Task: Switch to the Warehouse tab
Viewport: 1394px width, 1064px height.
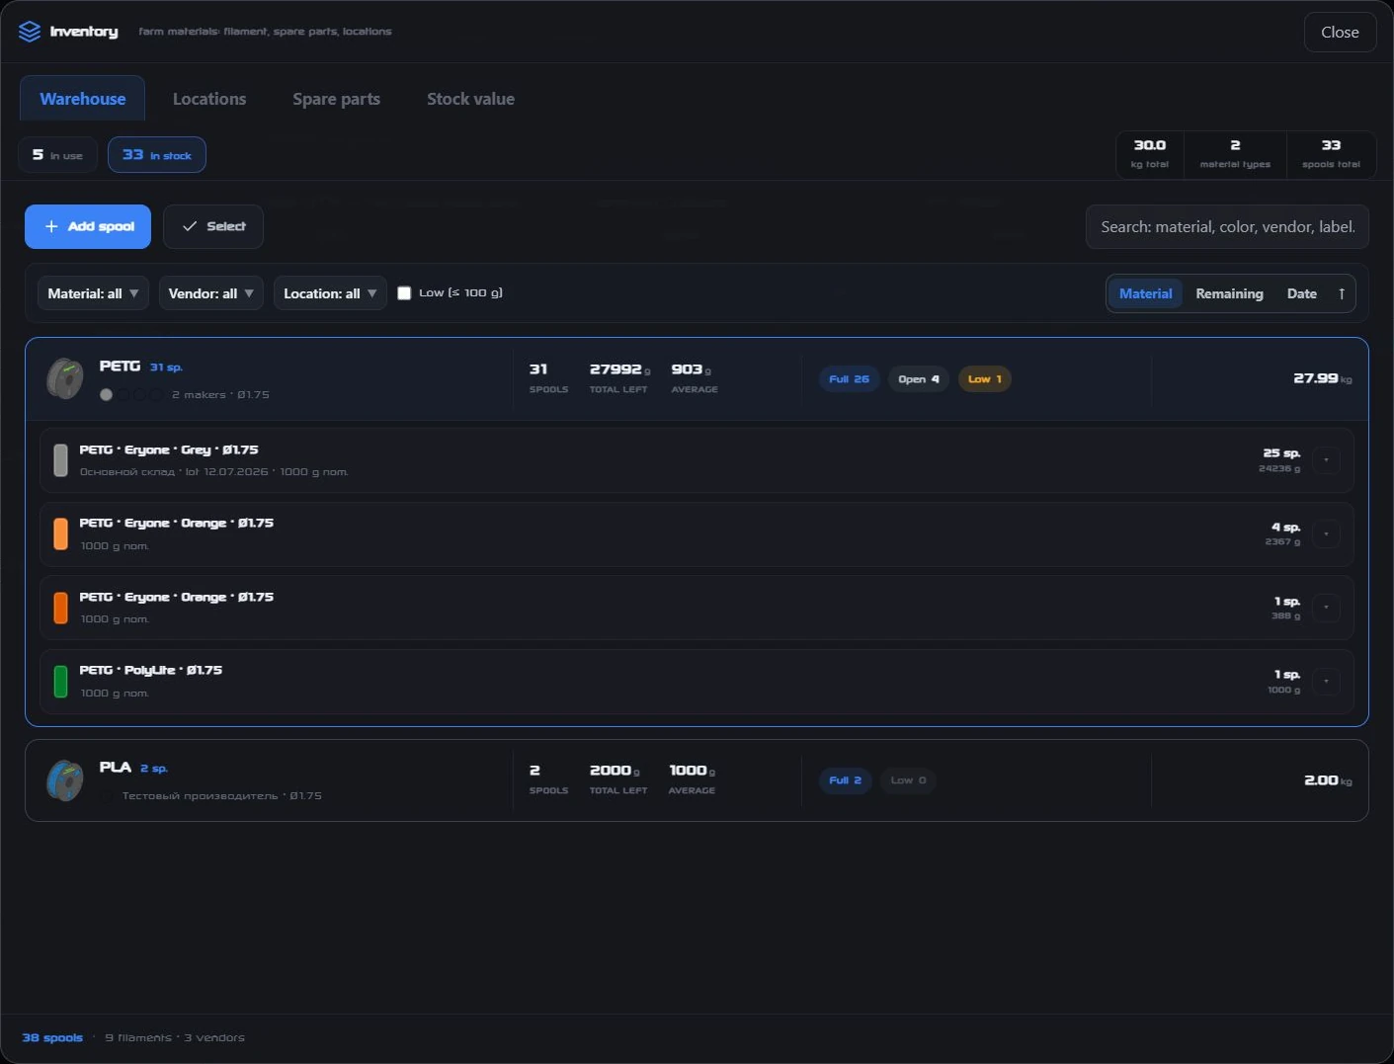Action: click(x=83, y=99)
